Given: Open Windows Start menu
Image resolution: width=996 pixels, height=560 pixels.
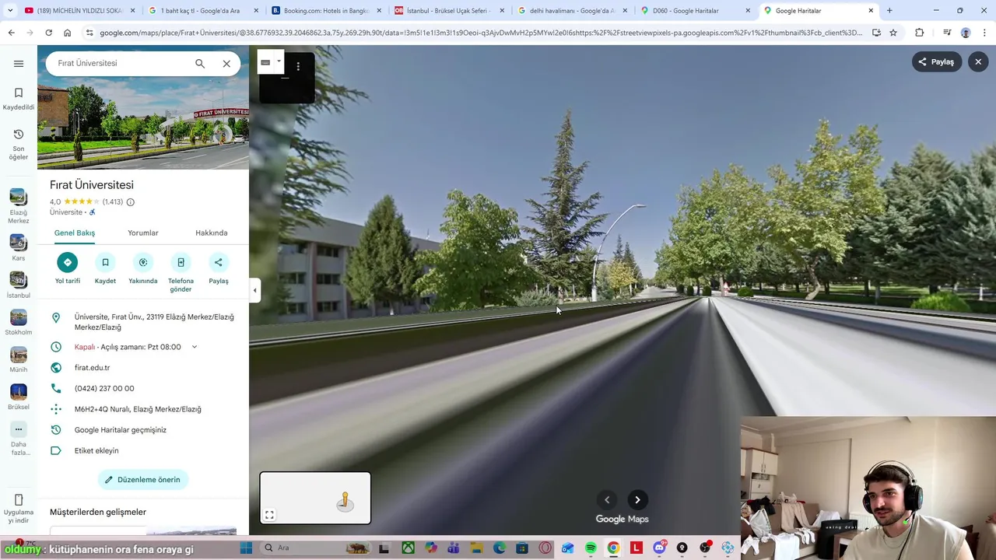Looking at the screenshot, I should [x=246, y=548].
